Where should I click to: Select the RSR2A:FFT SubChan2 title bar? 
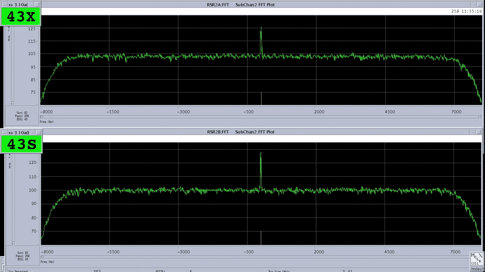coord(240,5)
